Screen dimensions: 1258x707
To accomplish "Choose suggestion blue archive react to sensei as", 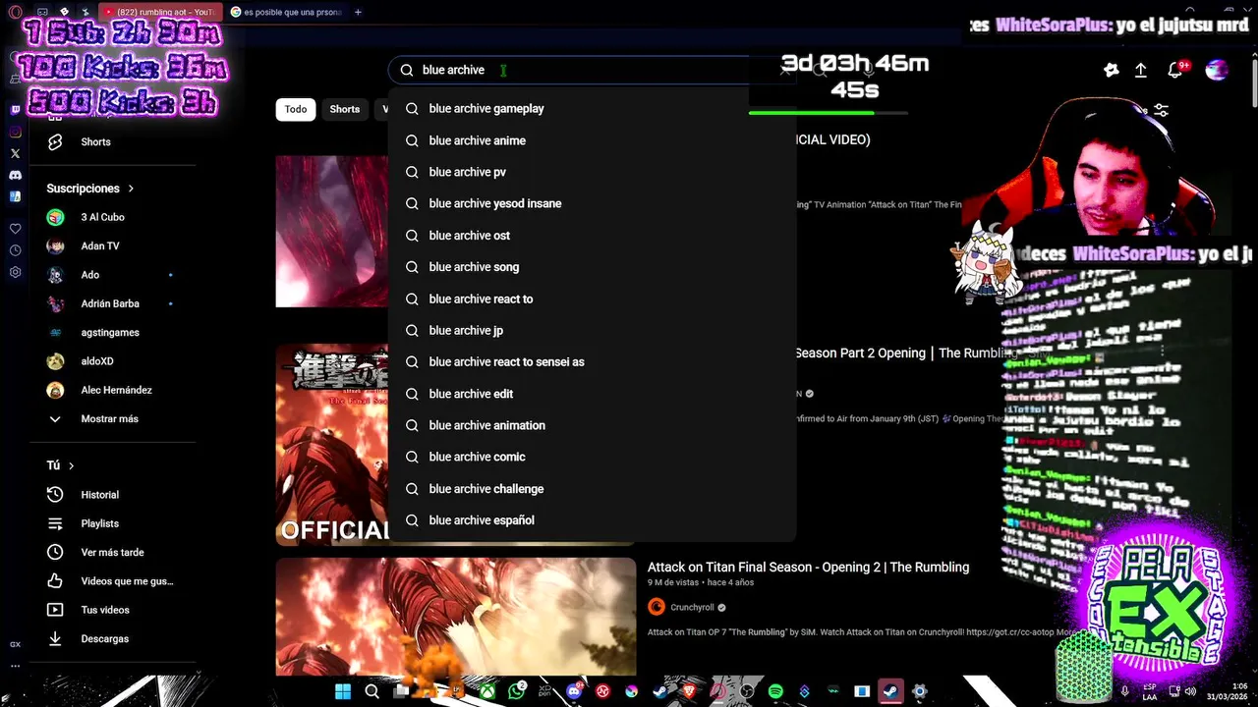I will pyautogui.click(x=592, y=361).
